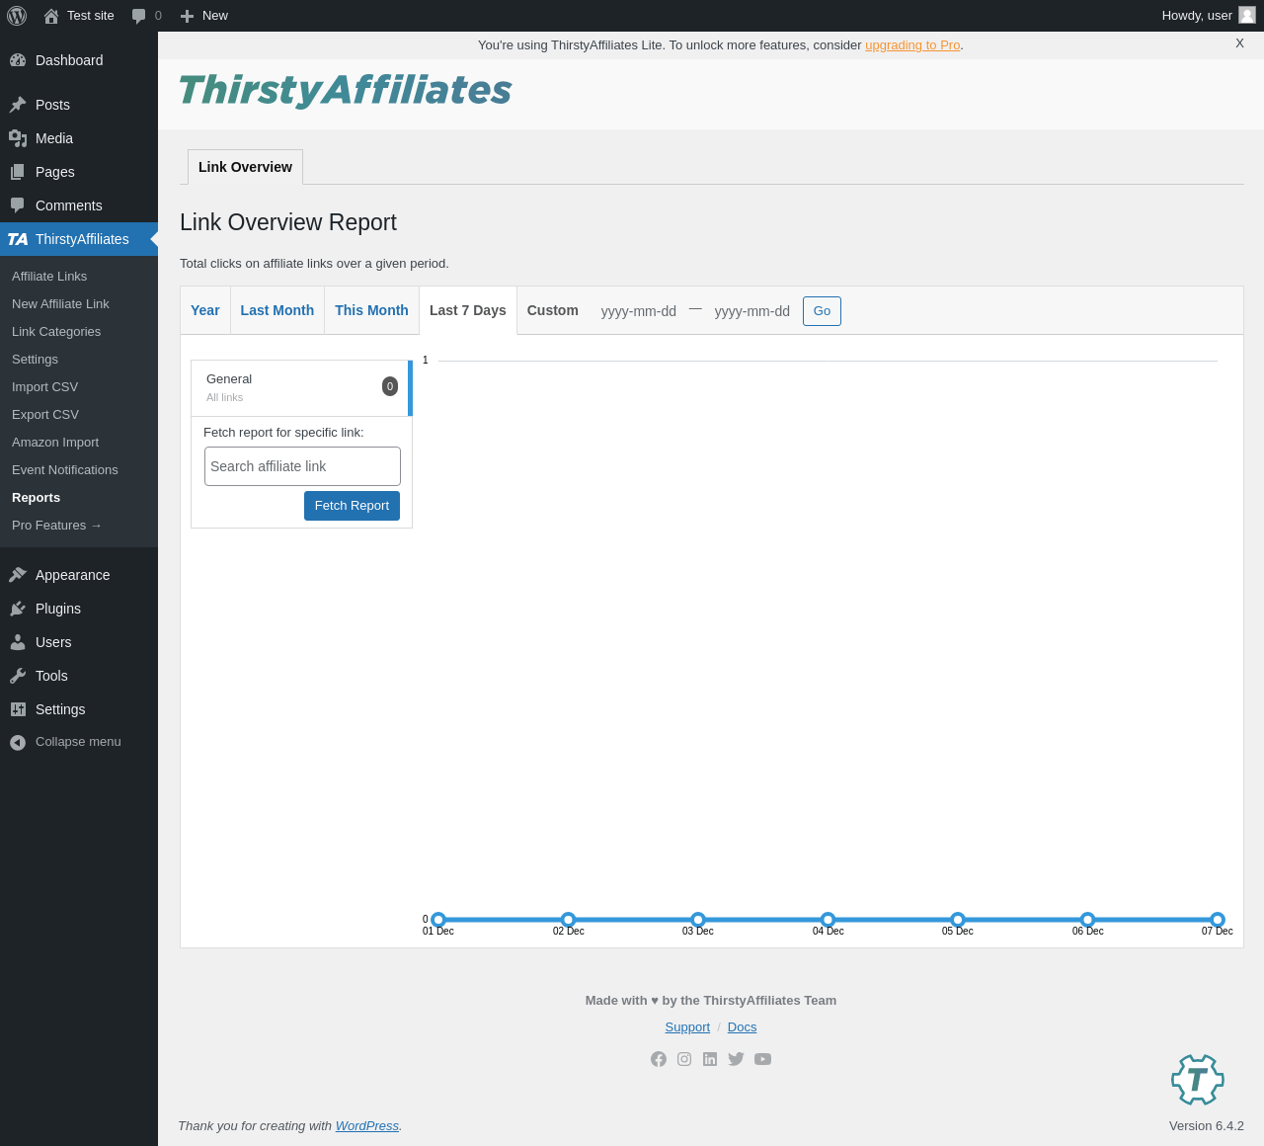Select the Link Overview tab
The width and height of the screenshot is (1264, 1146).
pos(245,167)
